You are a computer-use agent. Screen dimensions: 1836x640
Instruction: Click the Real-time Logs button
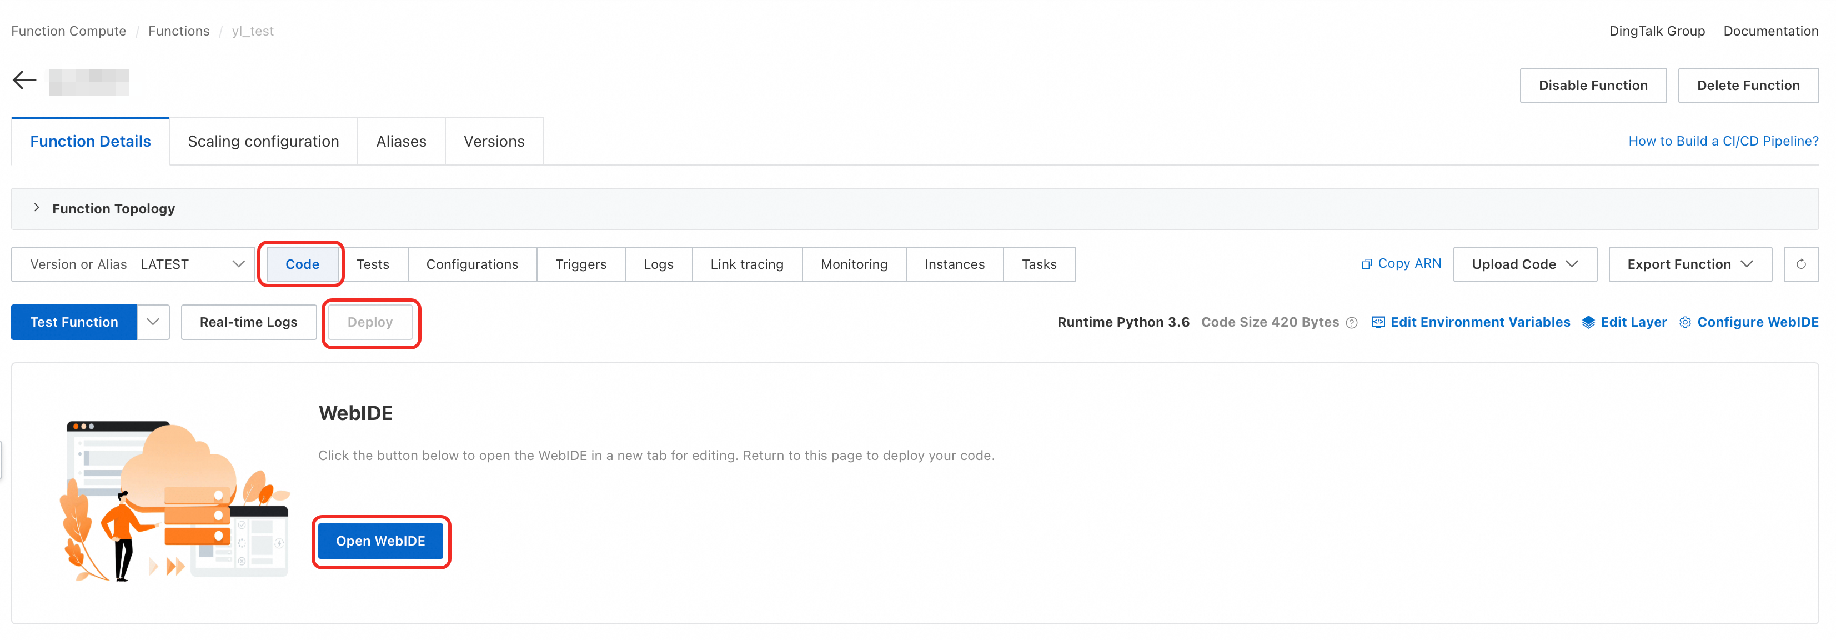point(248,322)
